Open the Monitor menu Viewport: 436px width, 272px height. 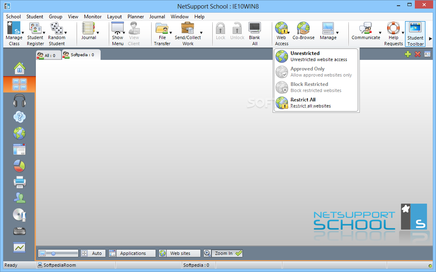[x=92, y=17]
